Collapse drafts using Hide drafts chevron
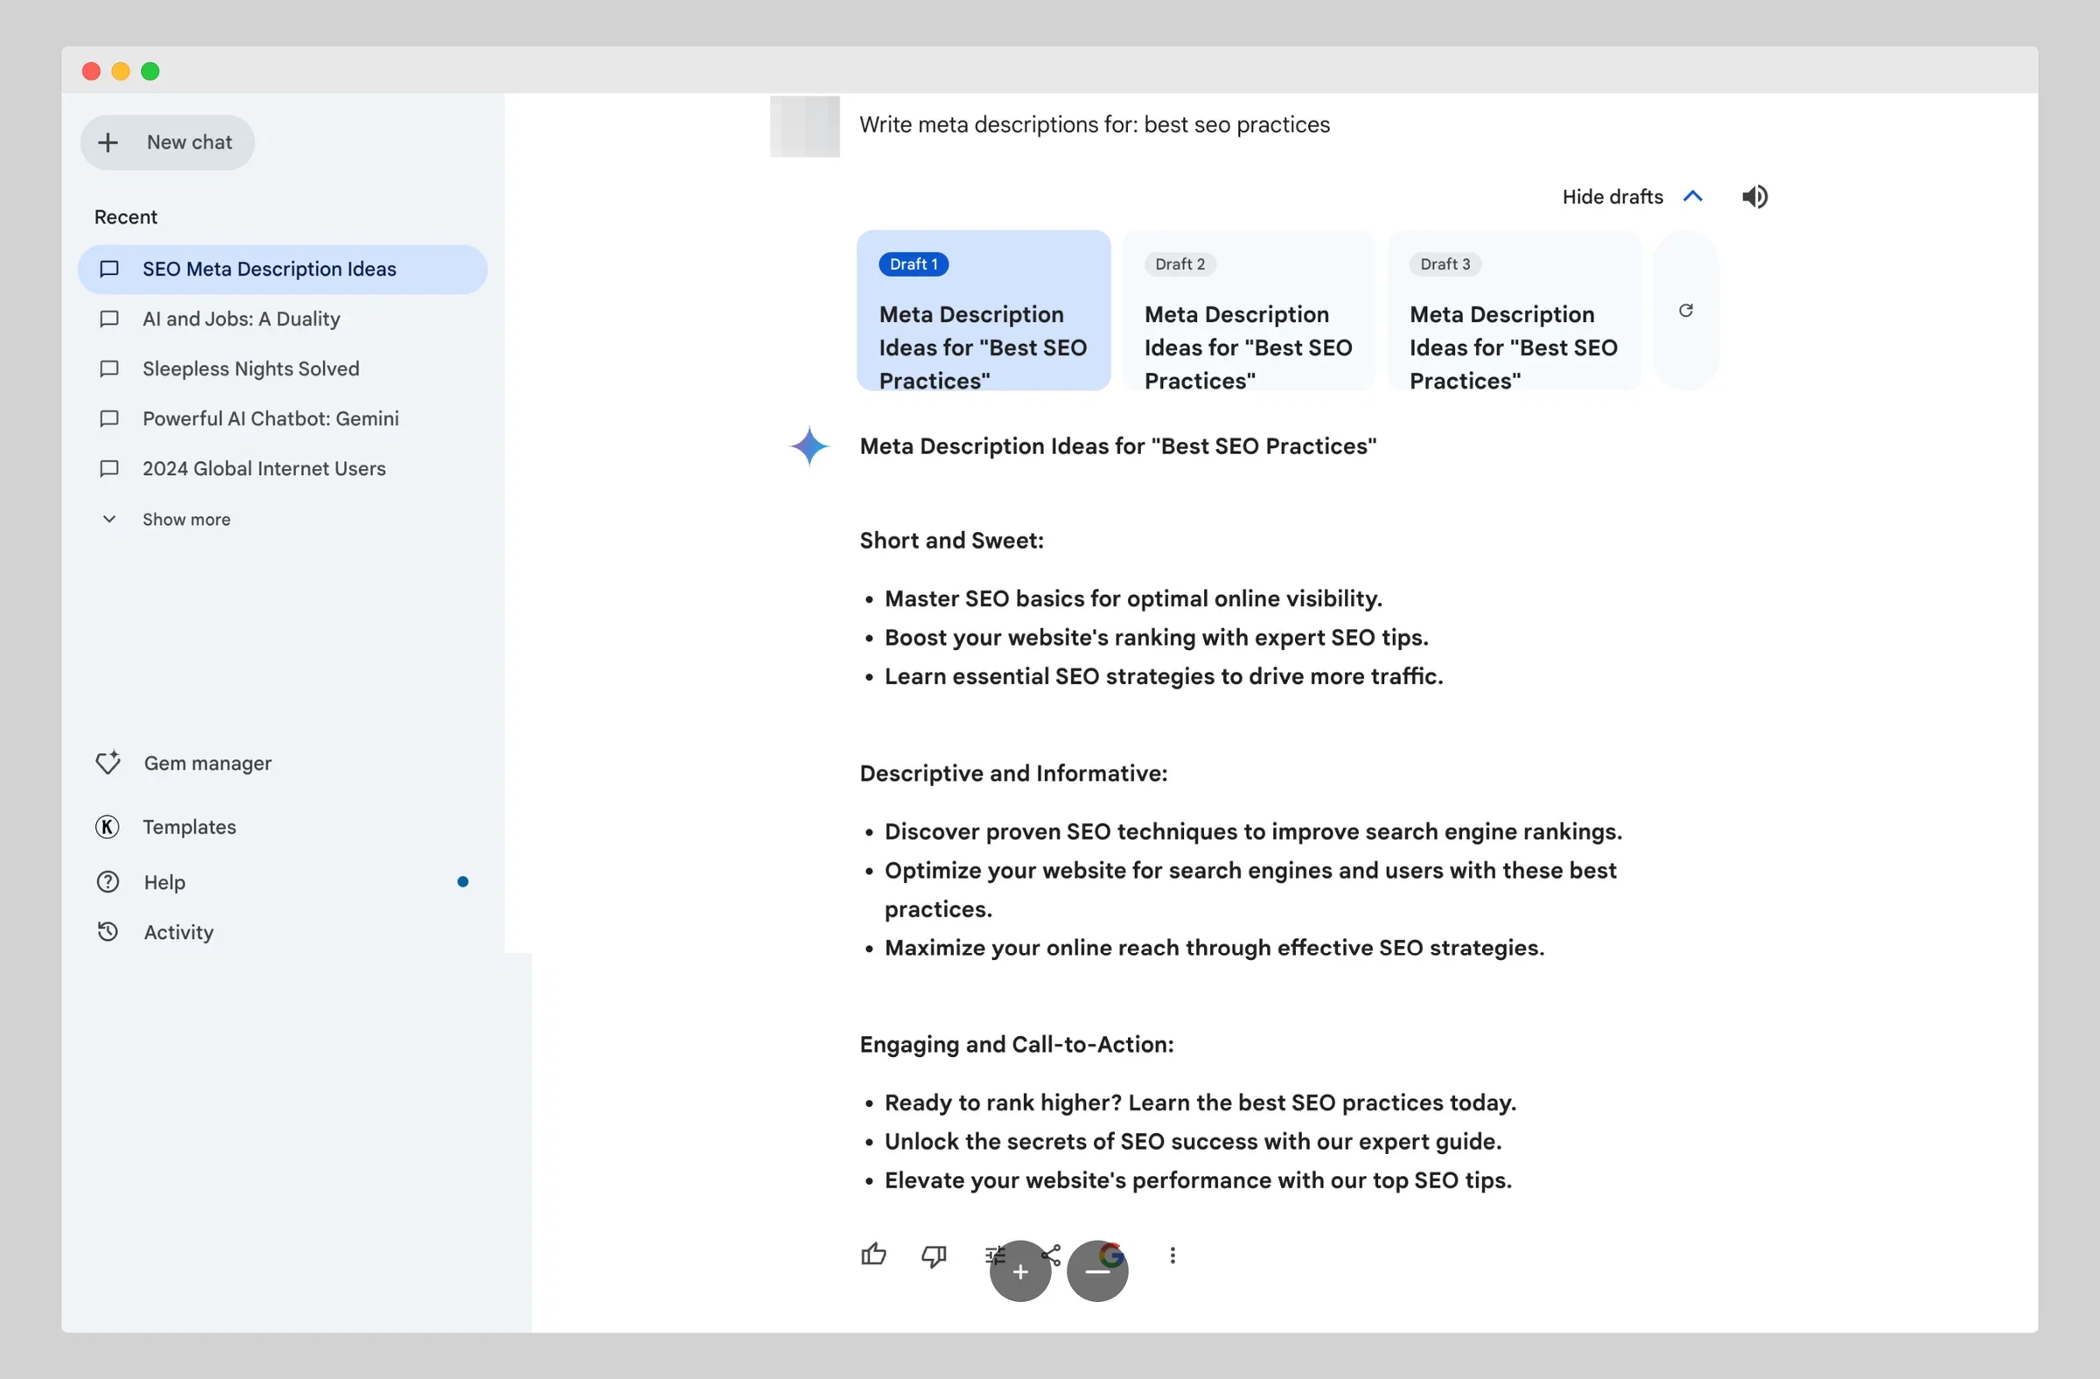The height and width of the screenshot is (1379, 2100). pyautogui.click(x=1692, y=197)
